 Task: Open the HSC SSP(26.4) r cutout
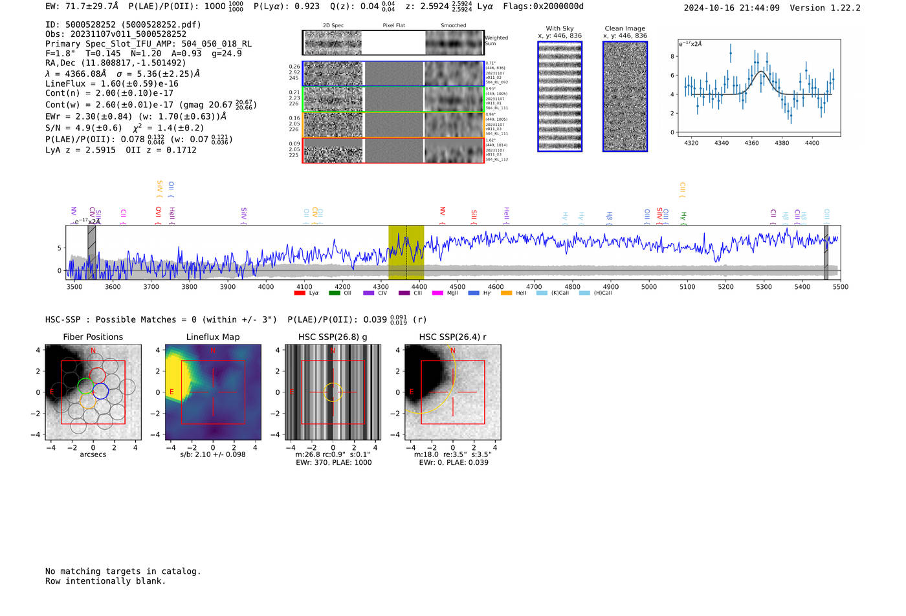coord(453,392)
